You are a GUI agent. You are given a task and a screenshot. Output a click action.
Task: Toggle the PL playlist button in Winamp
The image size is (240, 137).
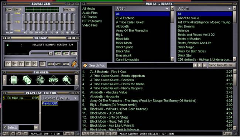(x=73, y=54)
